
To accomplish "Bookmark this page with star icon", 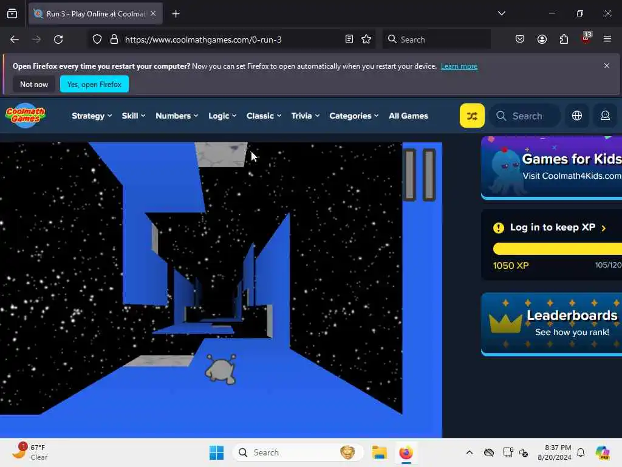I will (x=366, y=40).
